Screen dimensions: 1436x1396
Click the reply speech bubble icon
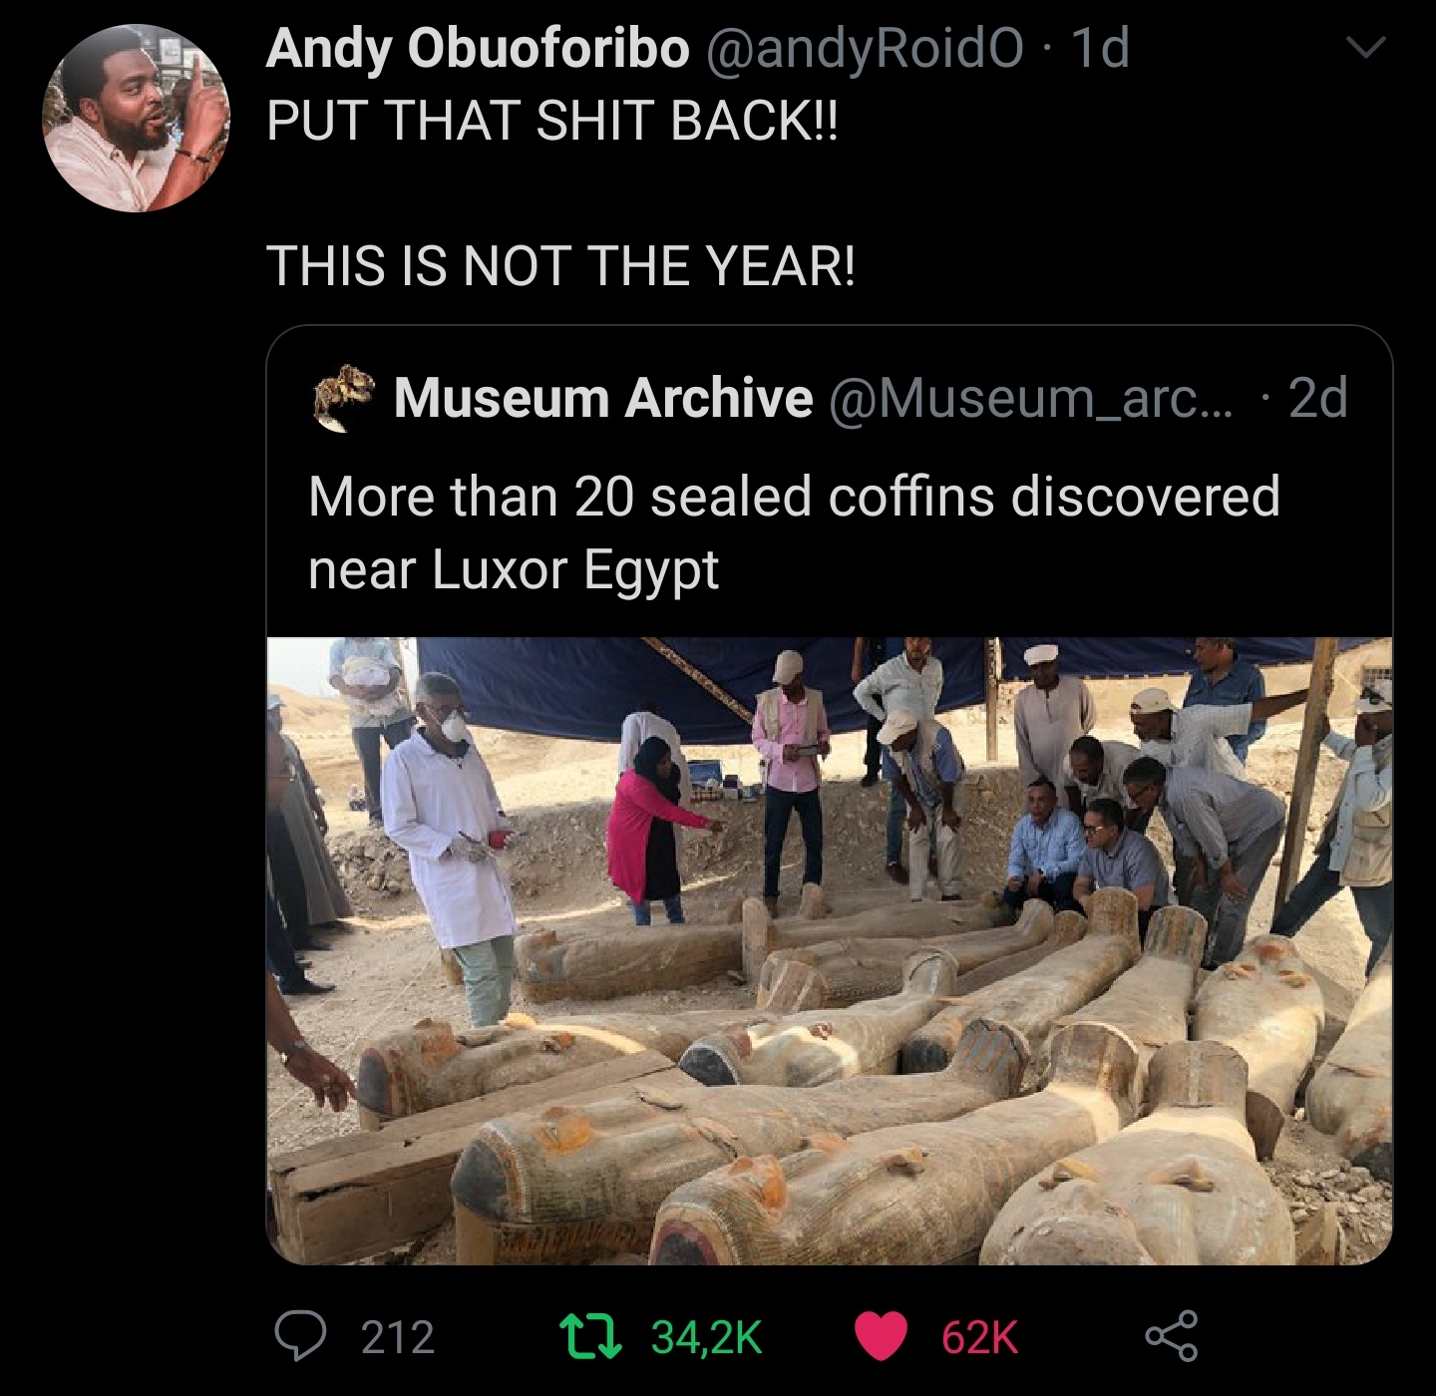point(302,1337)
